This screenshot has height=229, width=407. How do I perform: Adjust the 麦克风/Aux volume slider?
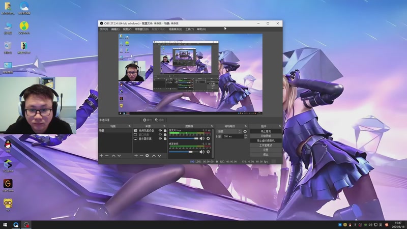pyautogui.click(x=184, y=138)
